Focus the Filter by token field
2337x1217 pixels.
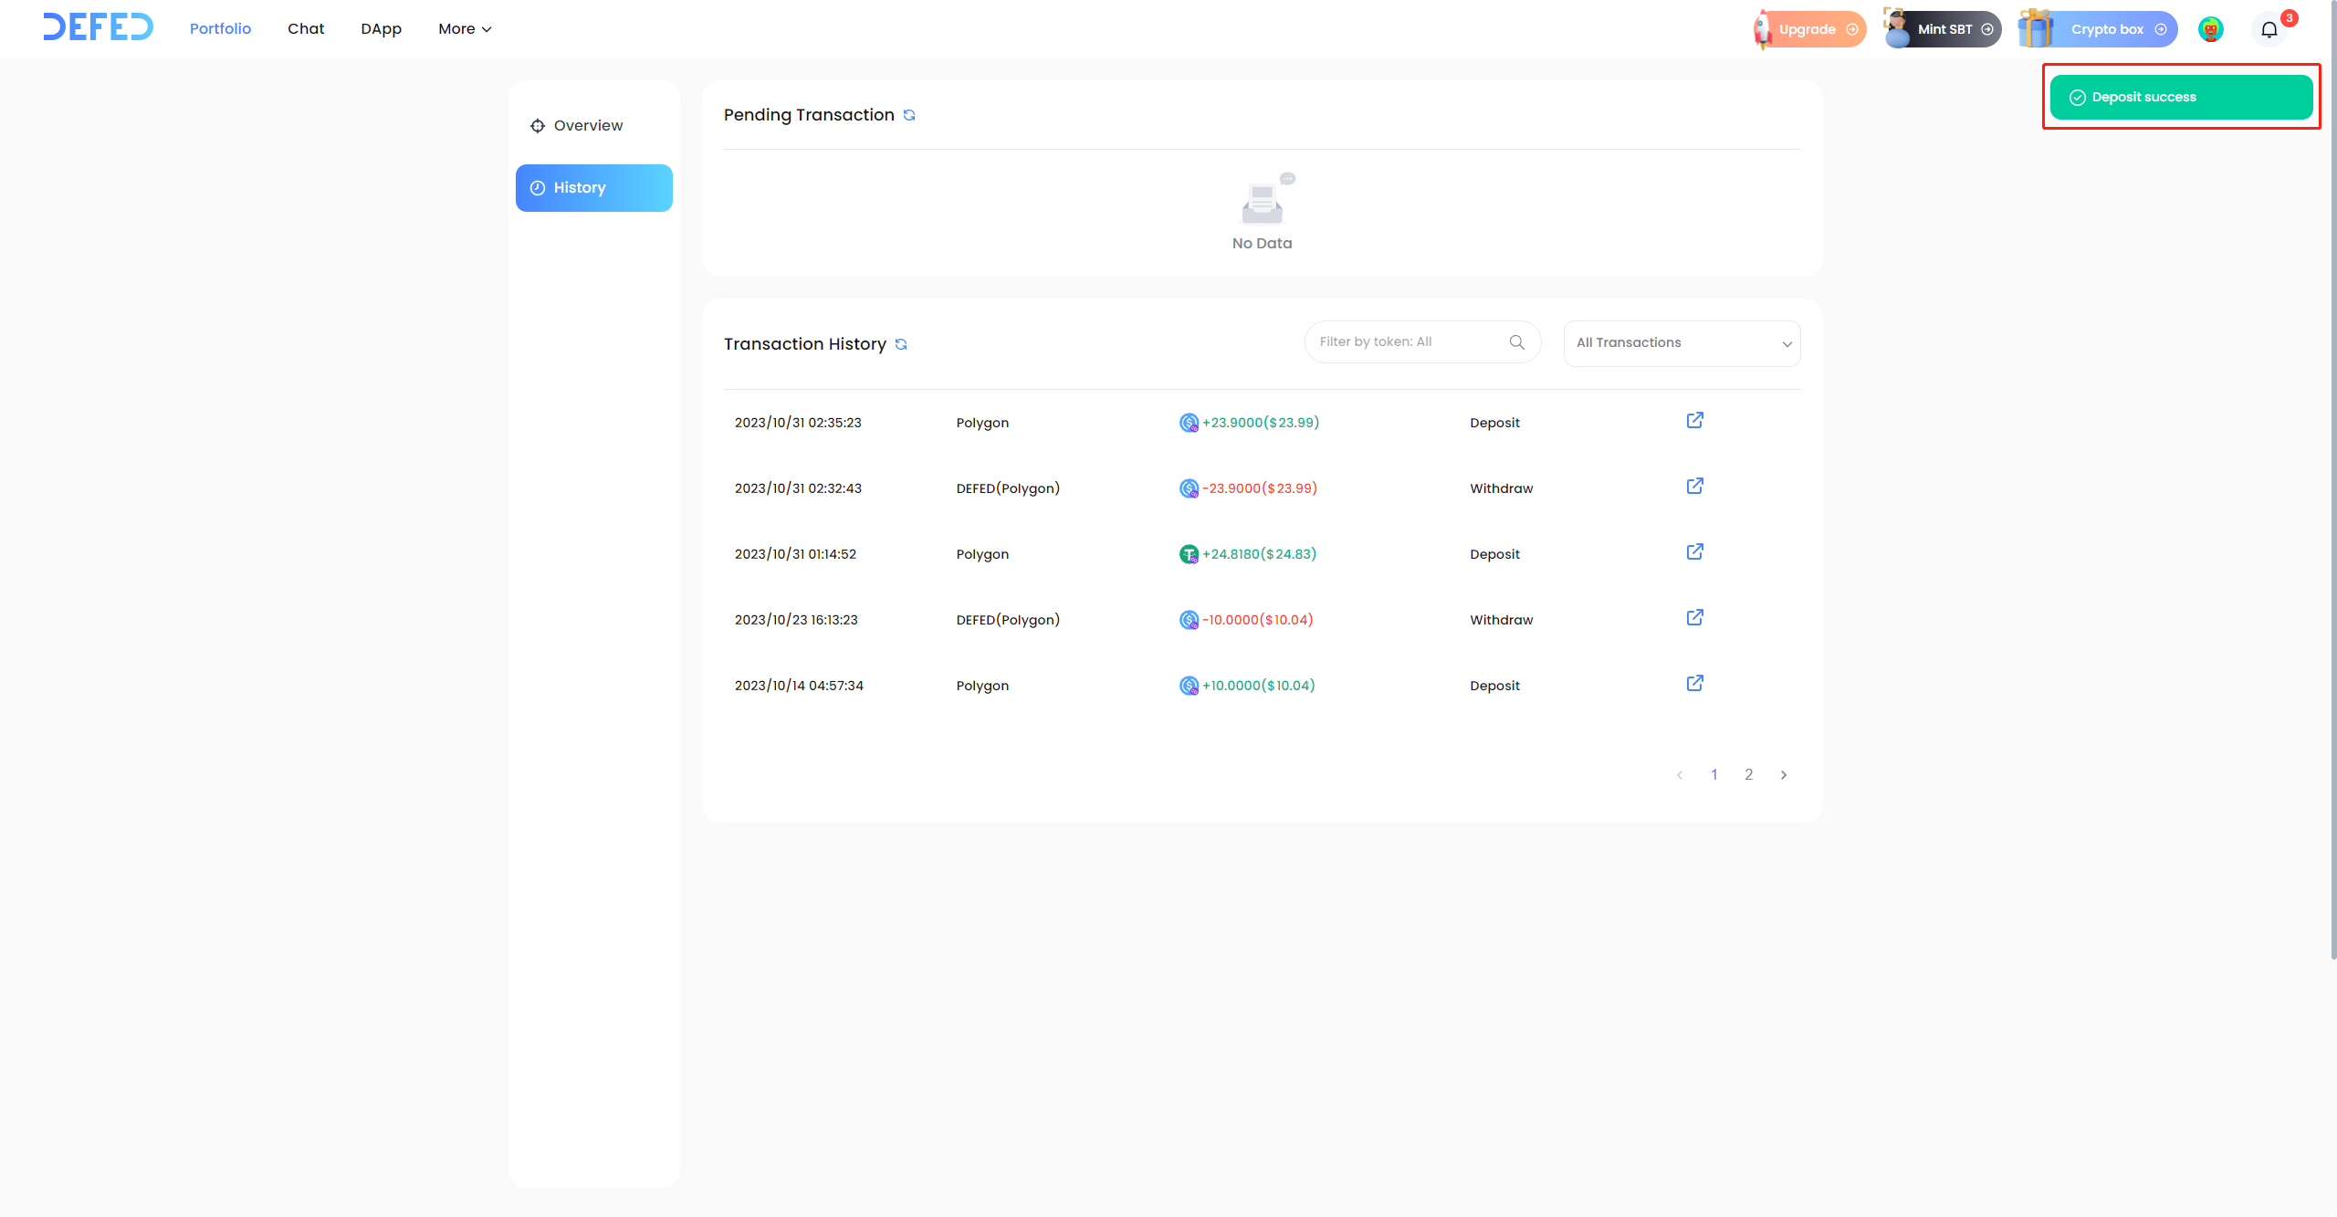pyautogui.click(x=1406, y=342)
